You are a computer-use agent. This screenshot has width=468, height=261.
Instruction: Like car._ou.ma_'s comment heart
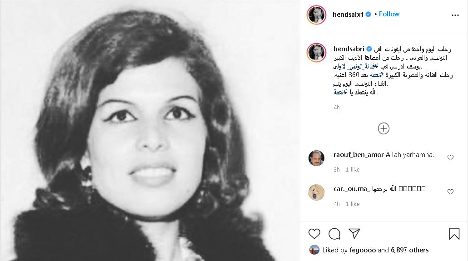(x=450, y=192)
